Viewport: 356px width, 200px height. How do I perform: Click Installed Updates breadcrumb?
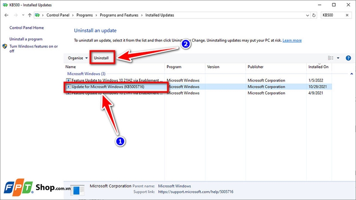click(160, 15)
